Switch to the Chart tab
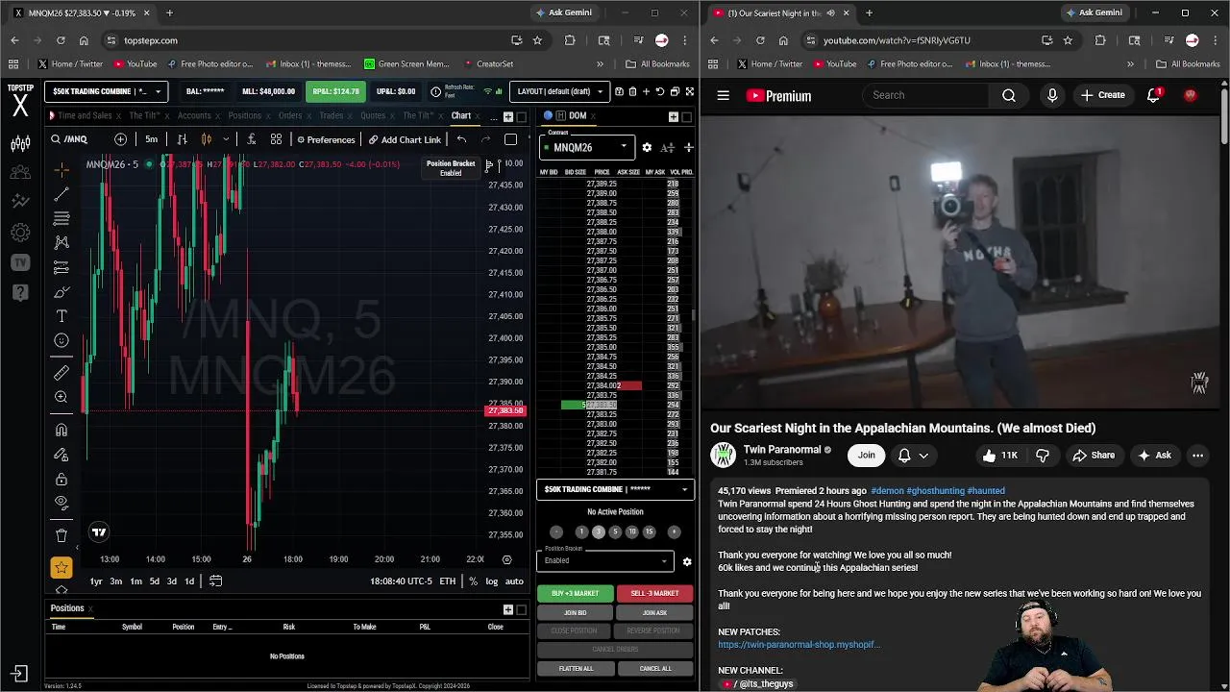 (461, 115)
